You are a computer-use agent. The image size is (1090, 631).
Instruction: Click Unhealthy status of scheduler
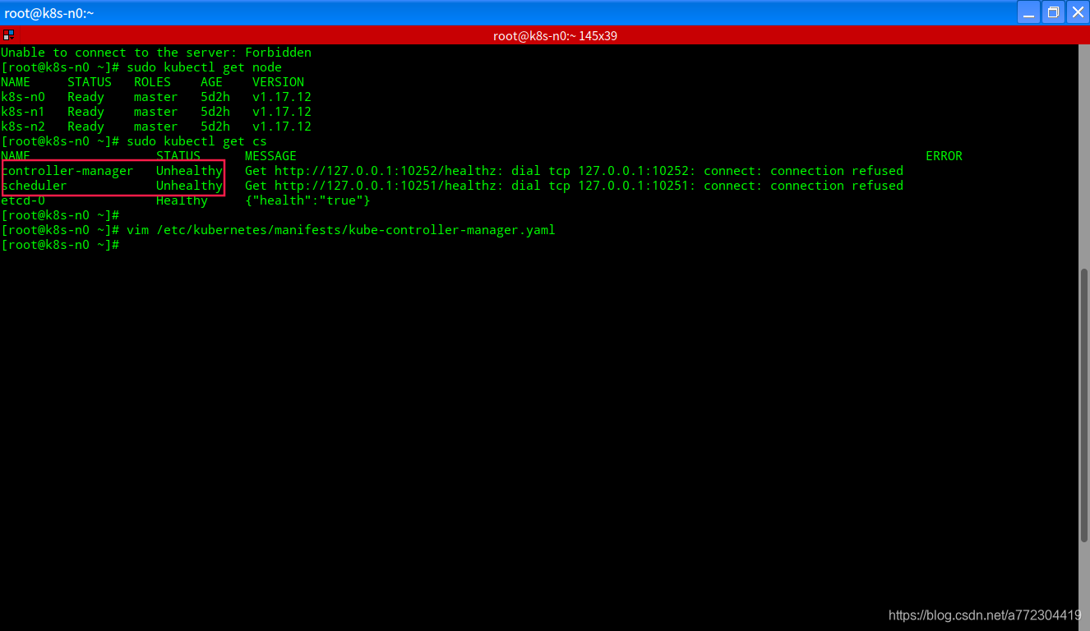click(189, 186)
